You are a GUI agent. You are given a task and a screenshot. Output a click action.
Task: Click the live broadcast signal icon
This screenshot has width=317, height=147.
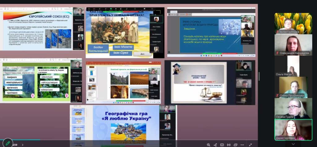tap(229, 145)
